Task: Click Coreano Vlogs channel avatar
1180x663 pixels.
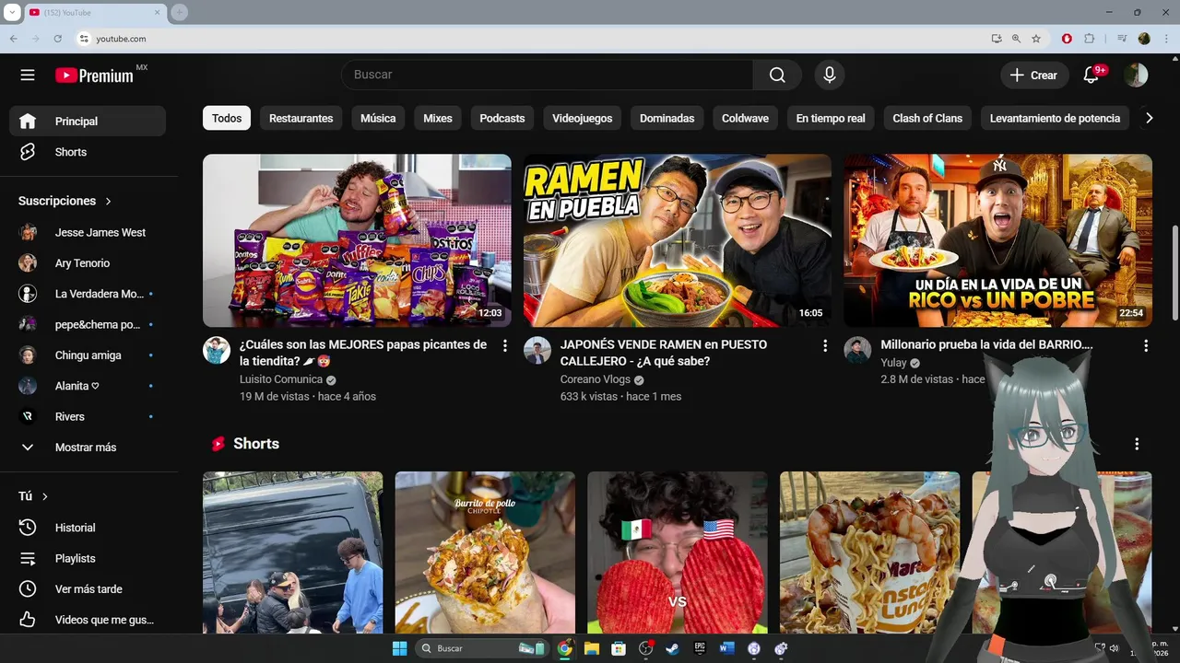Action: coord(537,350)
